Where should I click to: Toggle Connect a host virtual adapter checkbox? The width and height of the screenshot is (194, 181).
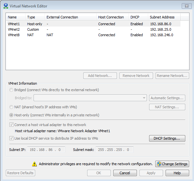tap(12, 125)
